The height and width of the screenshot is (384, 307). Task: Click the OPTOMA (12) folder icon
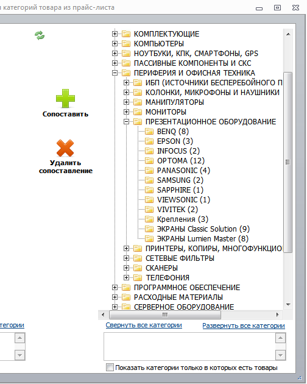click(x=149, y=161)
